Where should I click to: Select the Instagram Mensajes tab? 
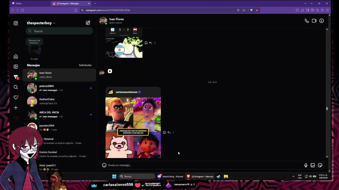70,3
